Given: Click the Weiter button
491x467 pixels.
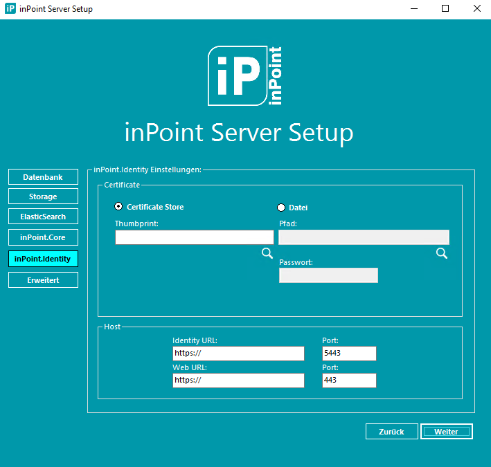Looking at the screenshot, I should coord(447,432).
